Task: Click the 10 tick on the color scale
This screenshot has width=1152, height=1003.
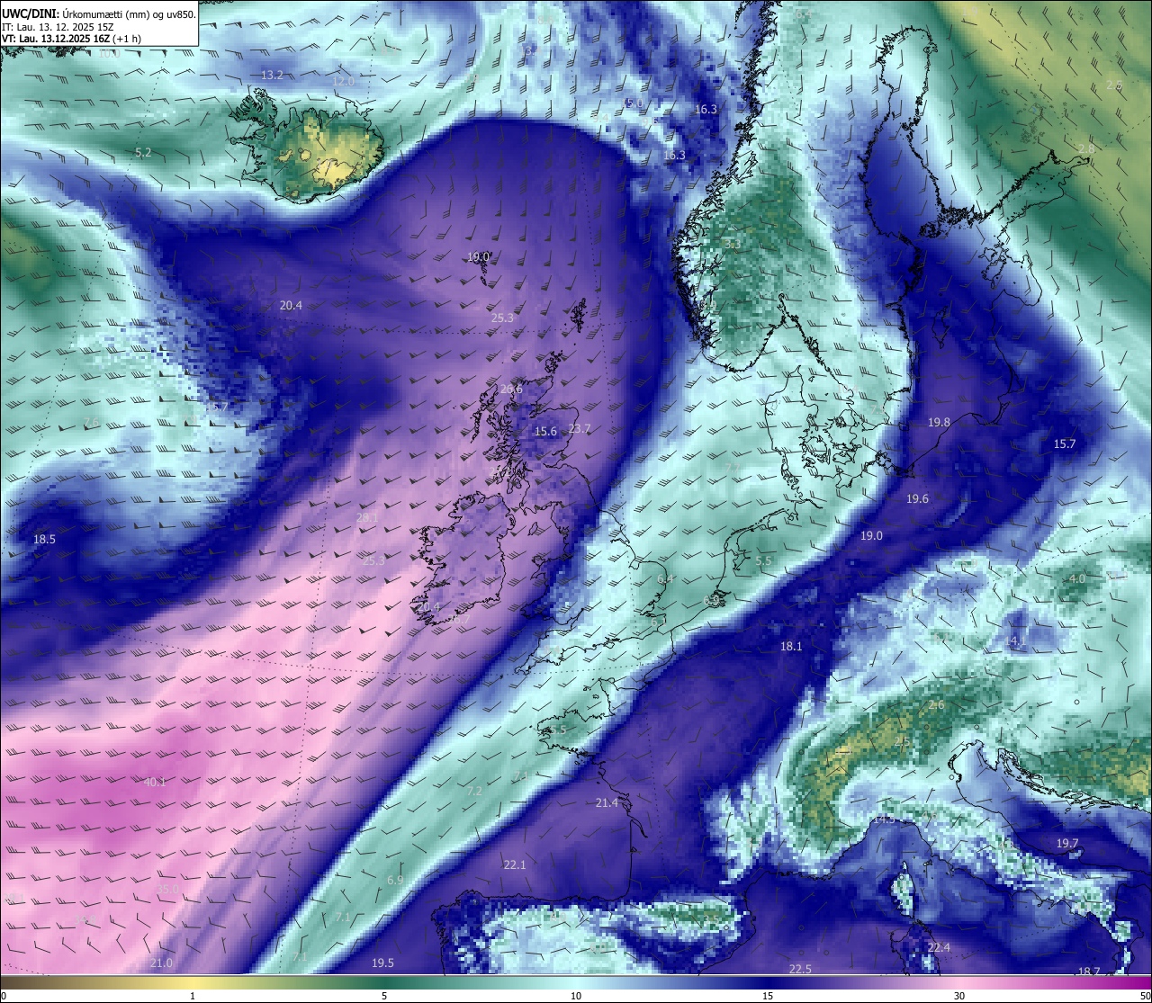Action: pyautogui.click(x=576, y=996)
